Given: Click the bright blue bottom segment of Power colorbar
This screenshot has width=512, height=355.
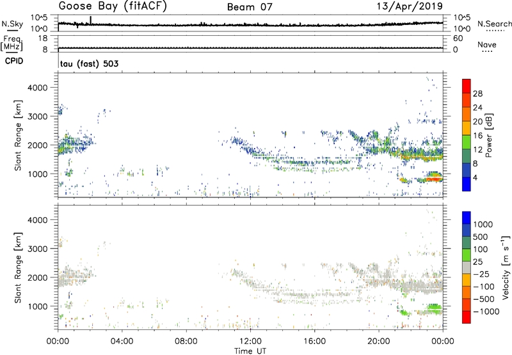Looking at the screenshot, I should pyautogui.click(x=467, y=184).
